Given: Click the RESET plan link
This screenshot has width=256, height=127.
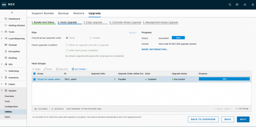Looking at the screenshot, I should (x=133, y=33).
